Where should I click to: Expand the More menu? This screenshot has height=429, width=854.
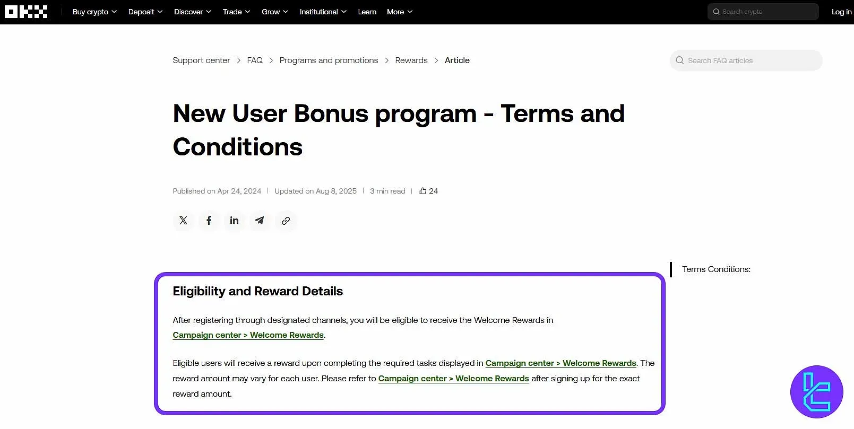click(399, 12)
